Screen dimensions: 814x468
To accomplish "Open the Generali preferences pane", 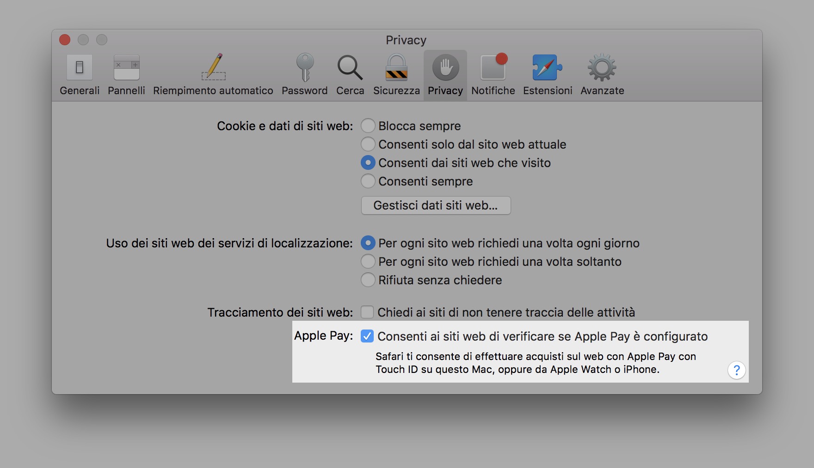I will (x=80, y=75).
